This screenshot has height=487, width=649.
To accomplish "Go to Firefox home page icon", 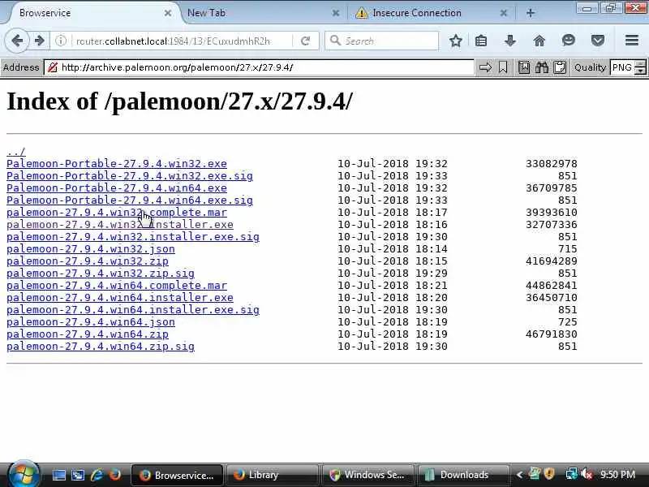I will pos(539,41).
